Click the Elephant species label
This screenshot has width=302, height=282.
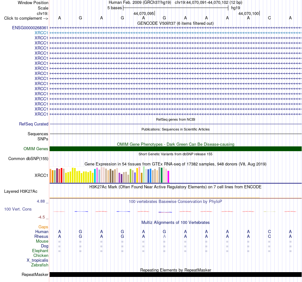(x=40, y=251)
